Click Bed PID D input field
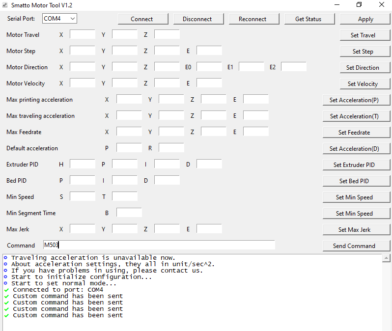The height and width of the screenshot is (331, 392). point(167,180)
